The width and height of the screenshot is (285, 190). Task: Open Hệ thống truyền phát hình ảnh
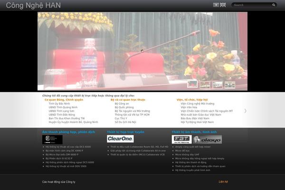tap(193, 170)
